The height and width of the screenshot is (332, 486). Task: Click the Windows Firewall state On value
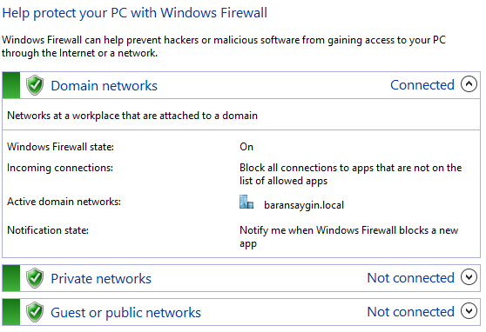(x=246, y=147)
